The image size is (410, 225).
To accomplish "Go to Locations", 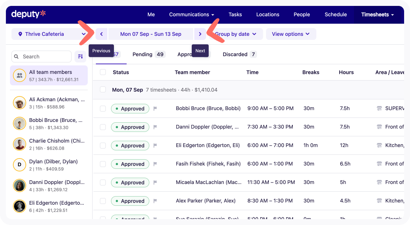I will [268, 15].
